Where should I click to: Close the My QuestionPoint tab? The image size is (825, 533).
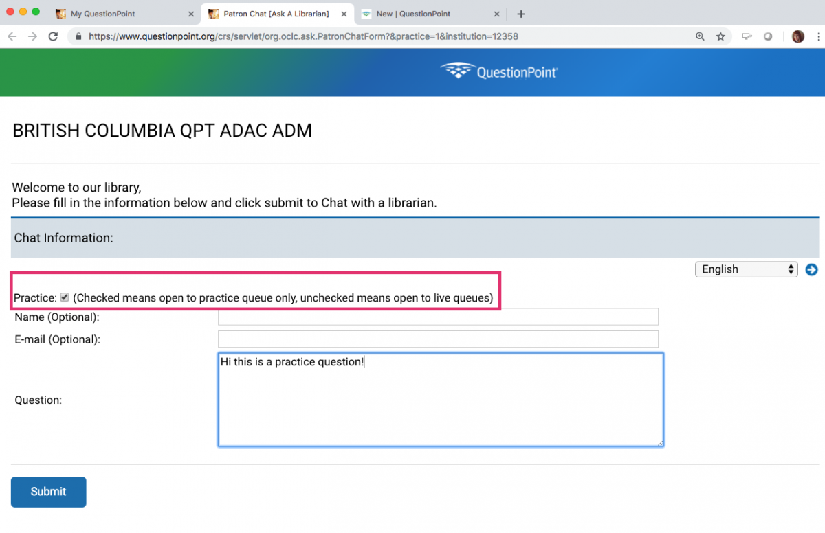point(191,14)
